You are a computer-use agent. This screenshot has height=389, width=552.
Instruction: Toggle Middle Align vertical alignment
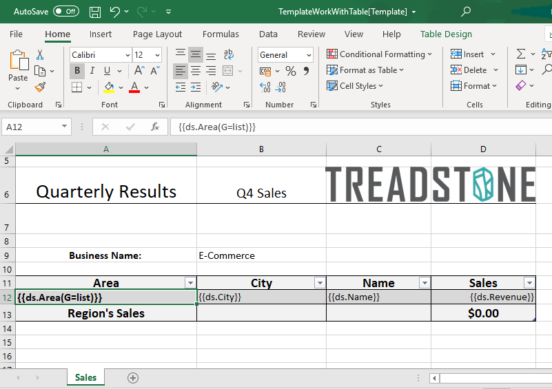pos(196,54)
